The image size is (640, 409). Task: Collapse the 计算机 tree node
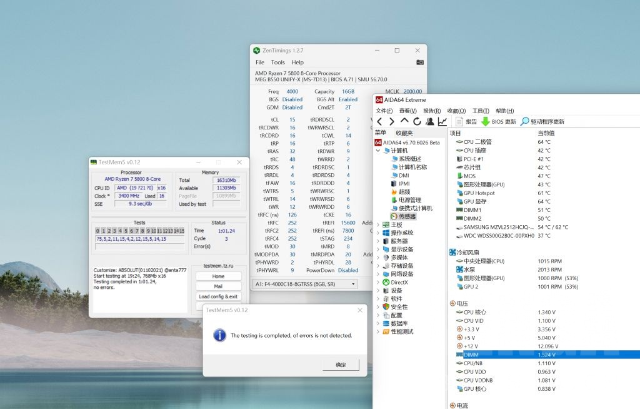coord(378,151)
